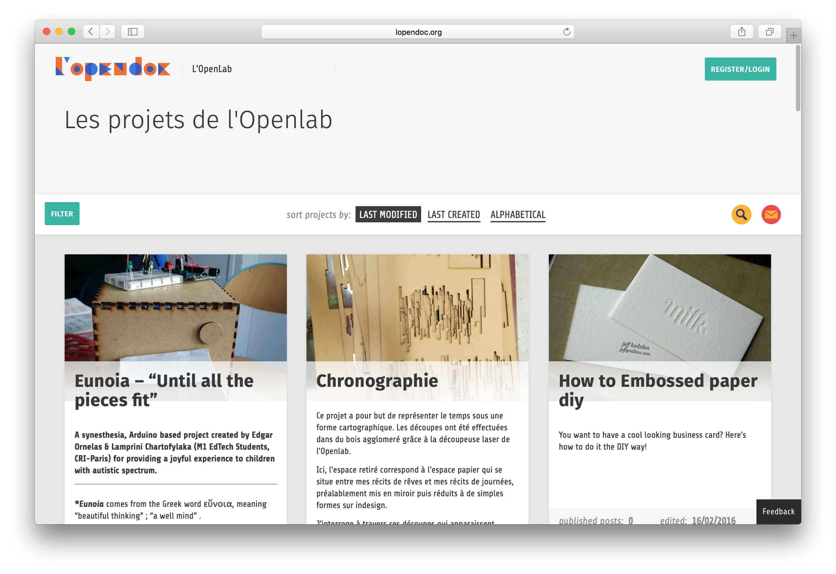This screenshot has height=574, width=836.
Task: Click the red envelope mail icon
Action: (771, 215)
